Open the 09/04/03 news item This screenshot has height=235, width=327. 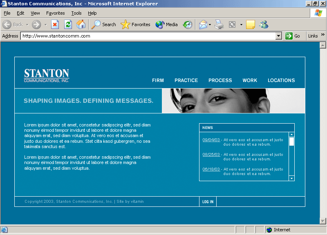211,140
